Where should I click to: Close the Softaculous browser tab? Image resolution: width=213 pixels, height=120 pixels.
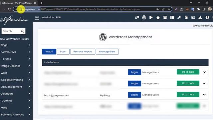point(35,3)
